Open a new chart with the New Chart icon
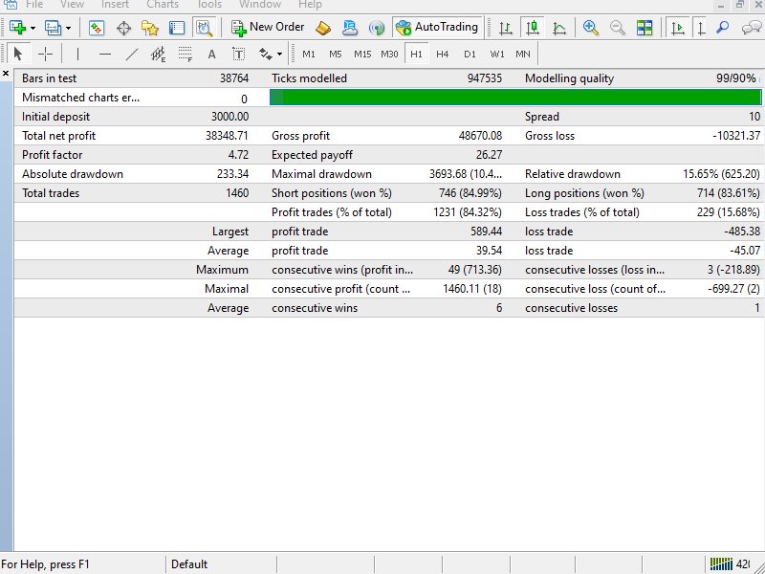 coord(17,28)
